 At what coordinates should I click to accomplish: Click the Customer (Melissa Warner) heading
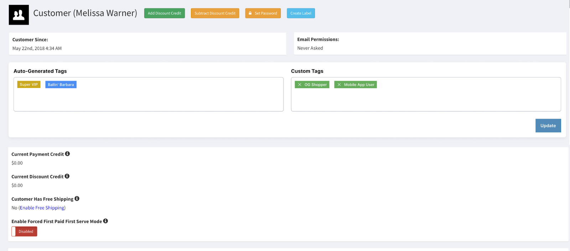(85, 13)
